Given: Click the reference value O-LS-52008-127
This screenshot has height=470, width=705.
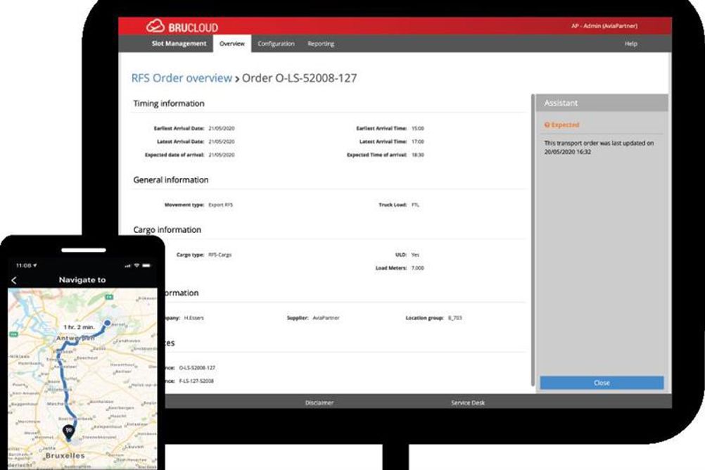Looking at the screenshot, I should tap(197, 367).
